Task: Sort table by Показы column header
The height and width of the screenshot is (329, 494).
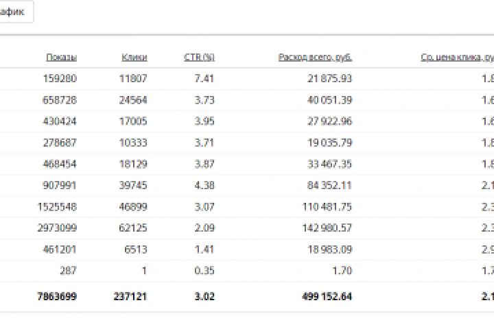Action: point(61,58)
